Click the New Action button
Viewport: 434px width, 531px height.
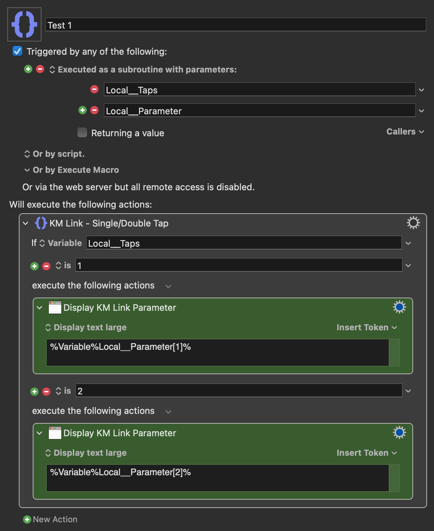coord(50,520)
